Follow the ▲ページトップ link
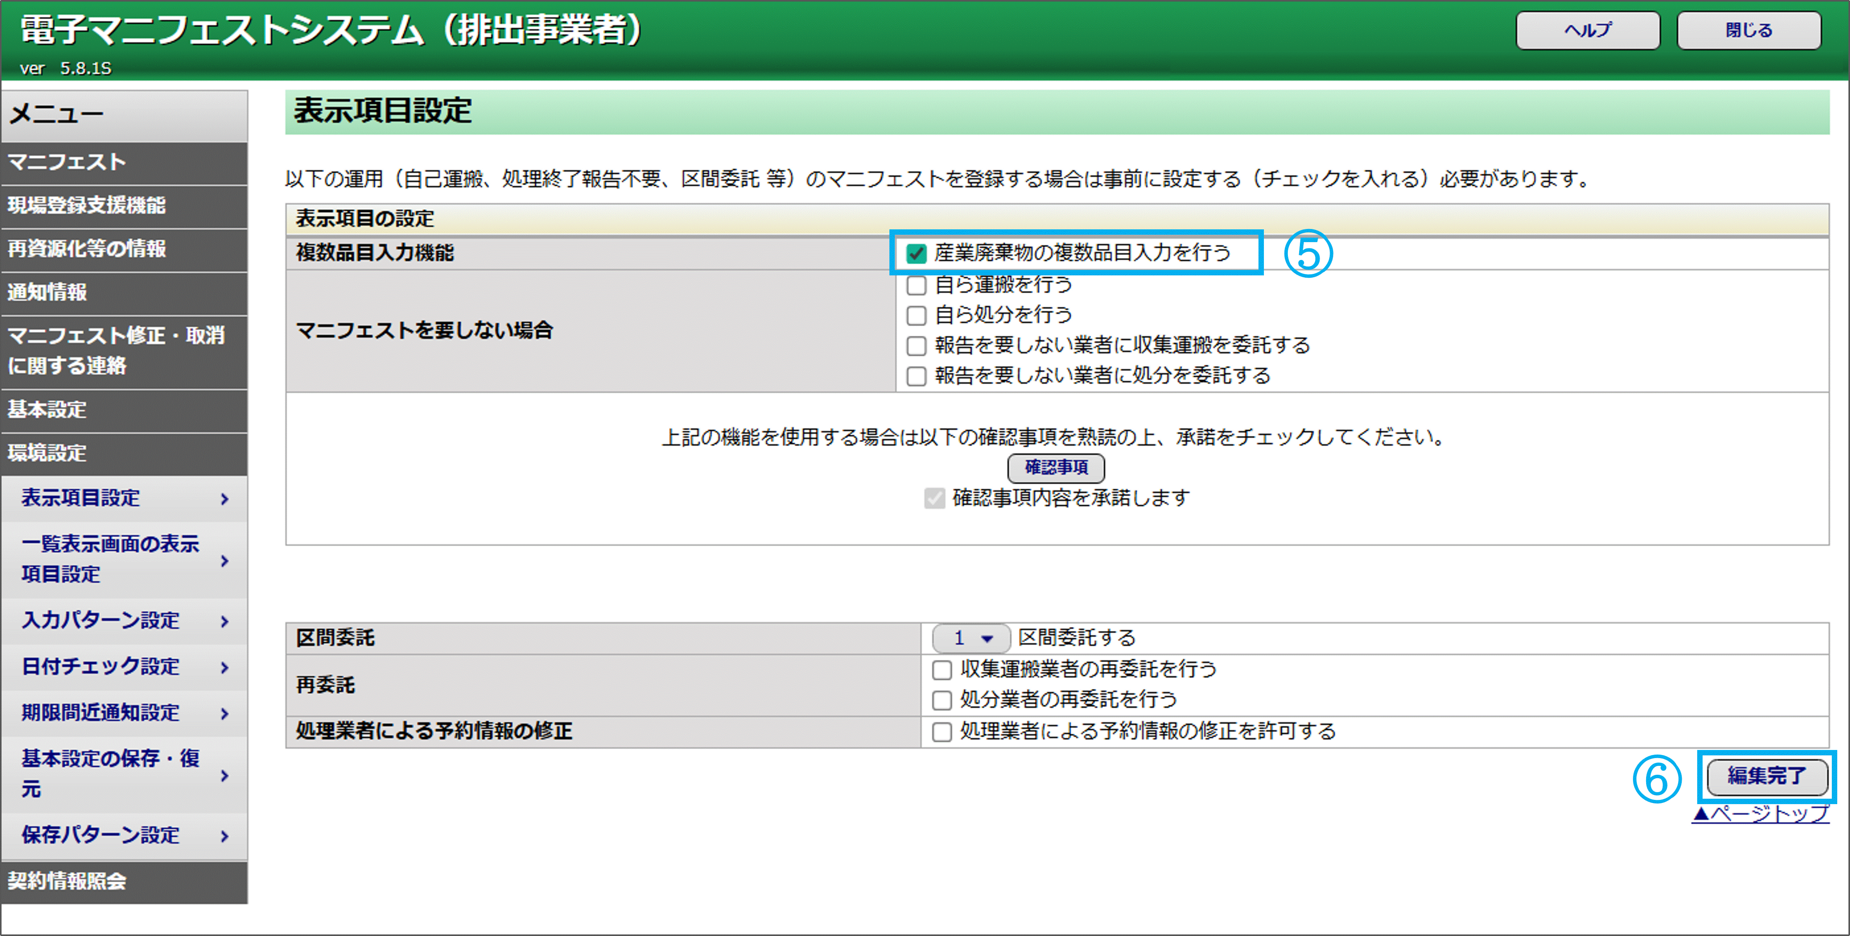The image size is (1850, 936). 1760,814
